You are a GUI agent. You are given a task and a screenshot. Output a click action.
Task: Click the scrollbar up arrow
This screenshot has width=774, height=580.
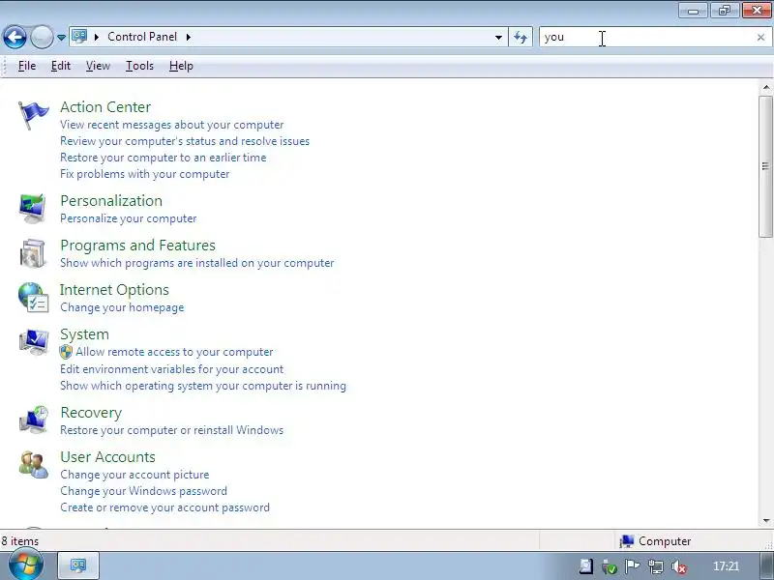[x=766, y=88]
